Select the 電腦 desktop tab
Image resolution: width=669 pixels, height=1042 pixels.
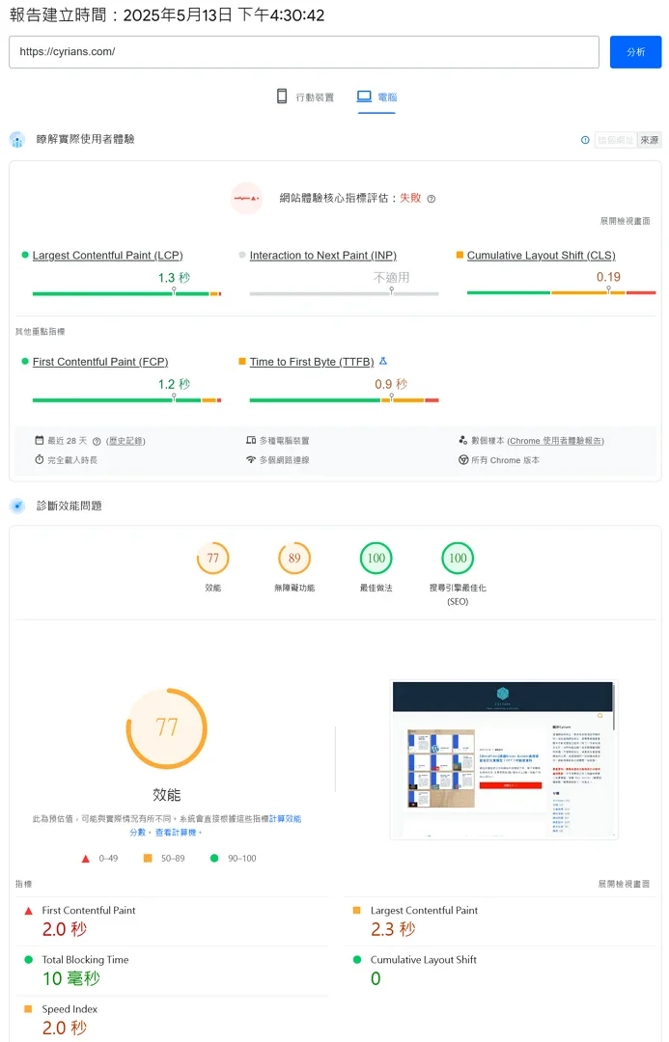tap(376, 97)
